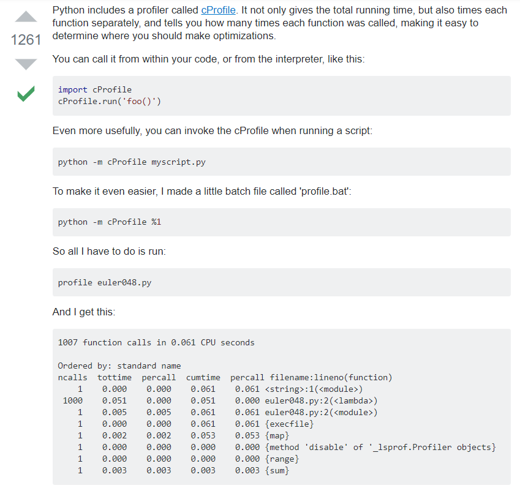The image size is (520, 488).
Task: Click the cumtime column header text
Action: [x=203, y=377]
